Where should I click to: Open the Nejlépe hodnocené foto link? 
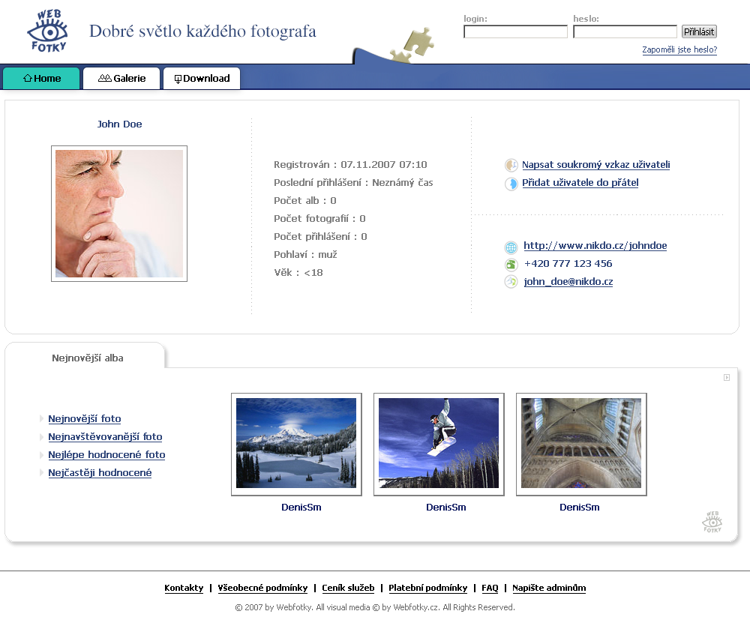(106, 454)
